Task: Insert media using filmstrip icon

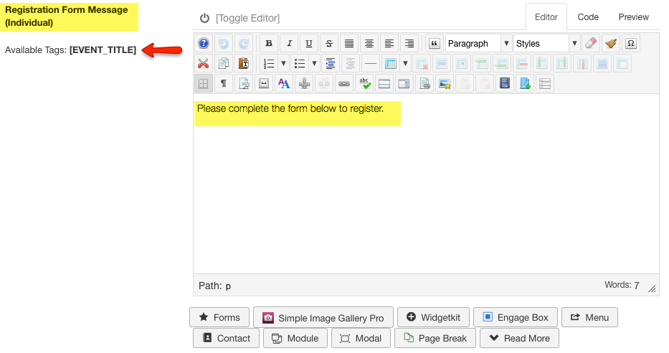Action: point(504,84)
